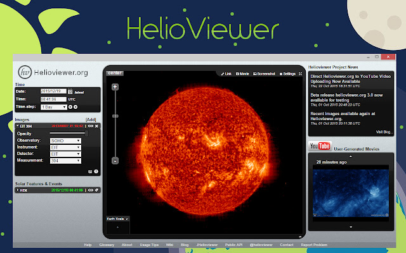The image size is (406, 253).
Task: Click the YouTube logo
Action: tap(320, 146)
